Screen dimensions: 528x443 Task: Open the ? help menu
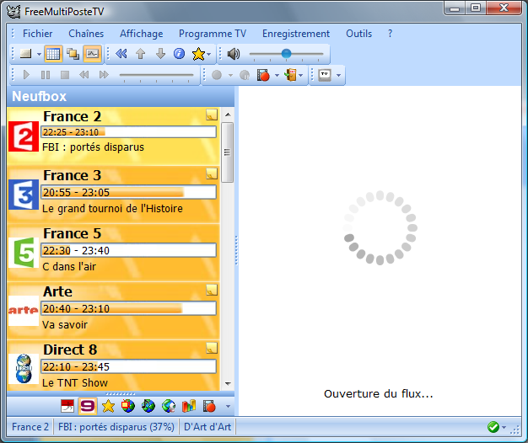point(390,34)
